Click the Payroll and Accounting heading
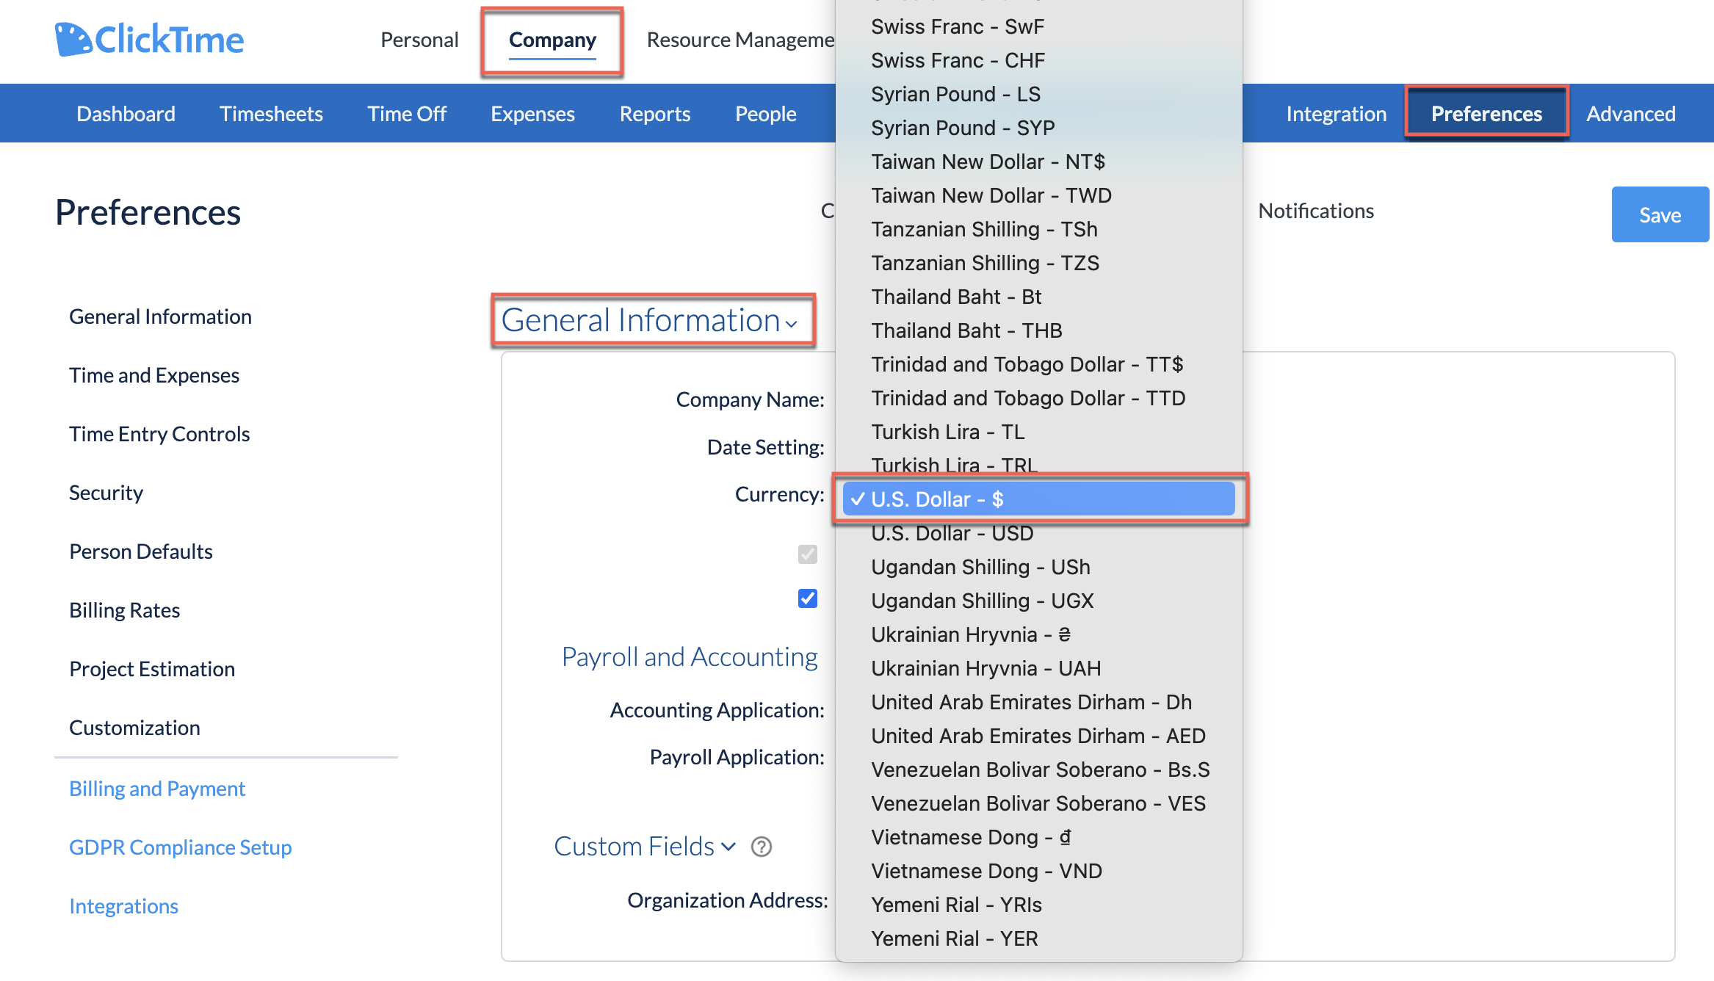Viewport: 1714px width, 981px height. (x=690, y=656)
